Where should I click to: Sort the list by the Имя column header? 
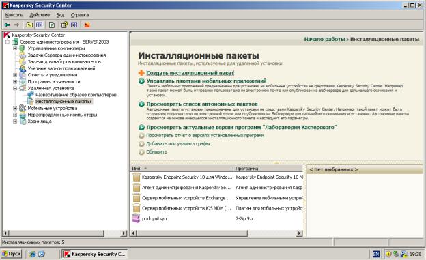pyautogui.click(x=182, y=169)
